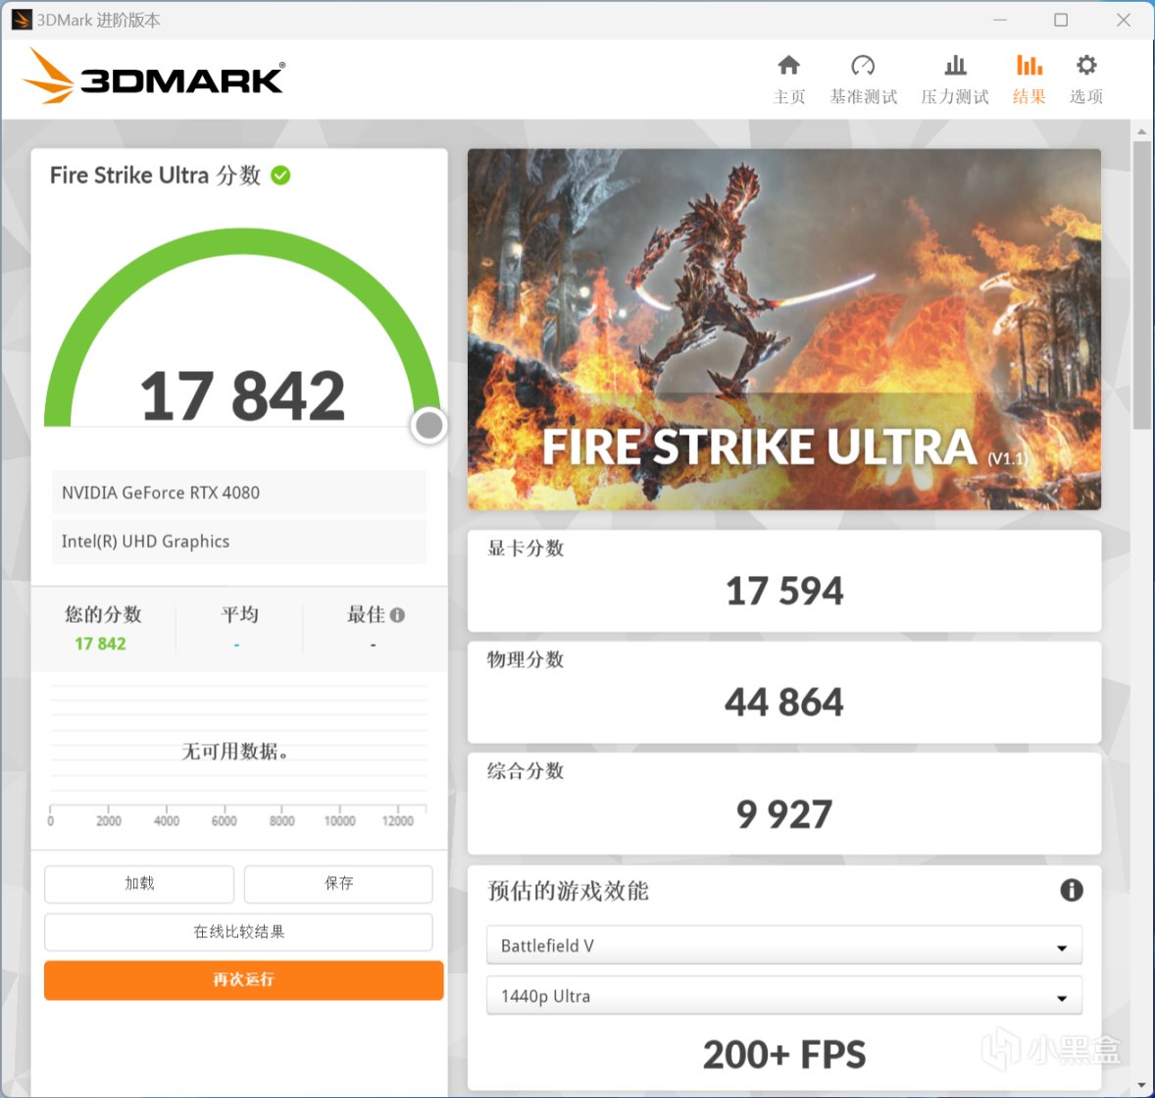Click the green 17 842 your-score value
Image resolution: width=1155 pixels, height=1098 pixels.
pyautogui.click(x=100, y=644)
